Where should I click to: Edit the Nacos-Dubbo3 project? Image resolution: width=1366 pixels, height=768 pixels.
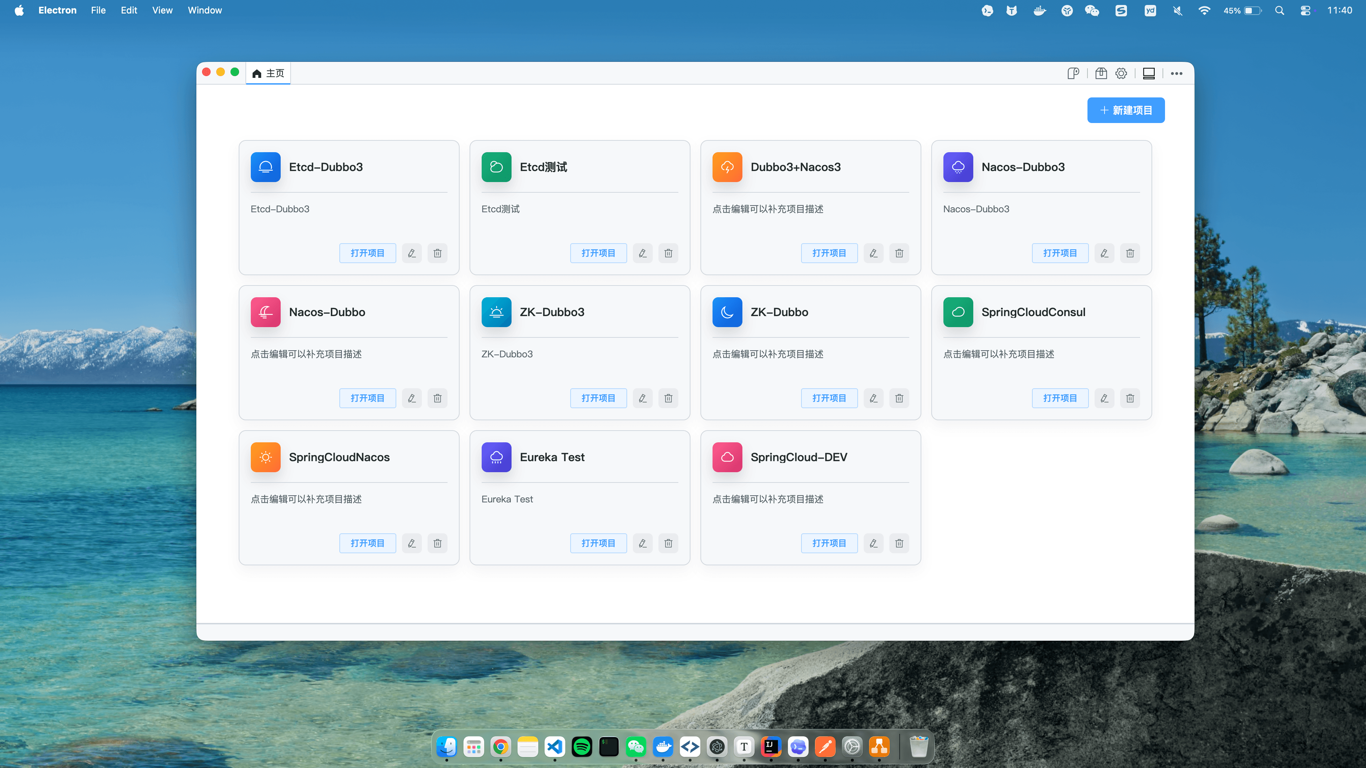pyautogui.click(x=1104, y=253)
